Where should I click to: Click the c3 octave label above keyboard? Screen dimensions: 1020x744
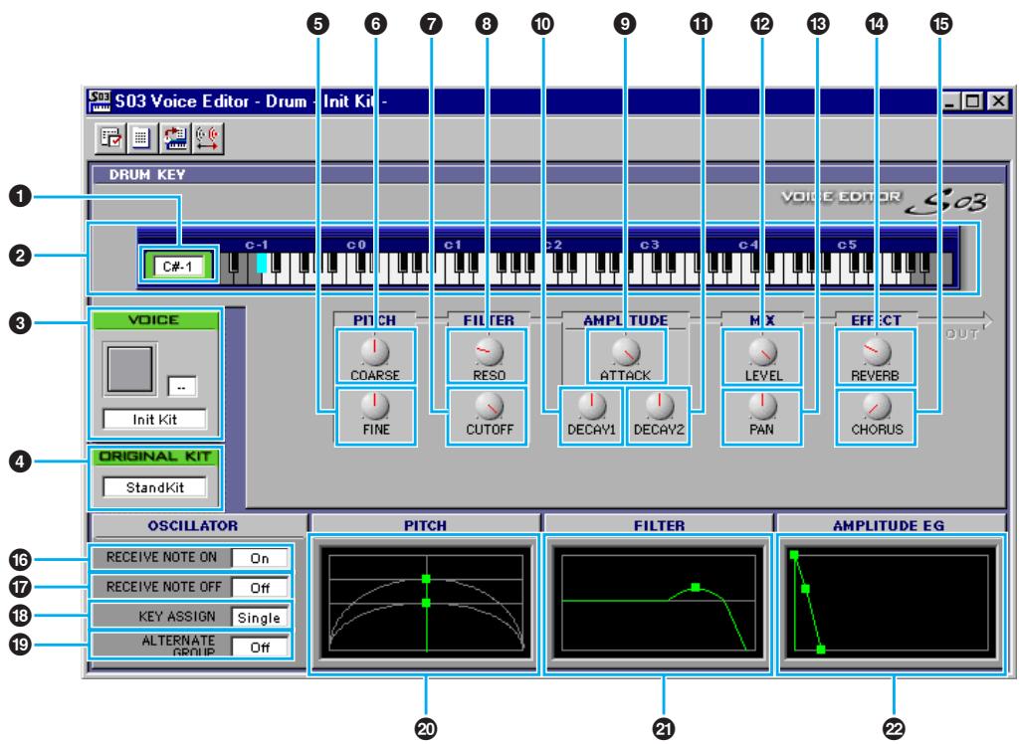coord(649,245)
